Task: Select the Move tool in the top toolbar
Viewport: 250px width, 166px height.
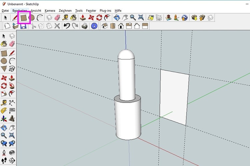Action: [91, 18]
